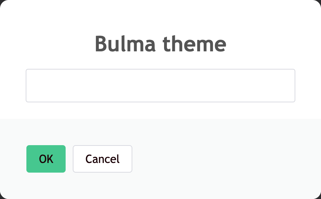The height and width of the screenshot is (199, 321).
Task: Focus the empty text input field
Action: [x=160, y=86]
